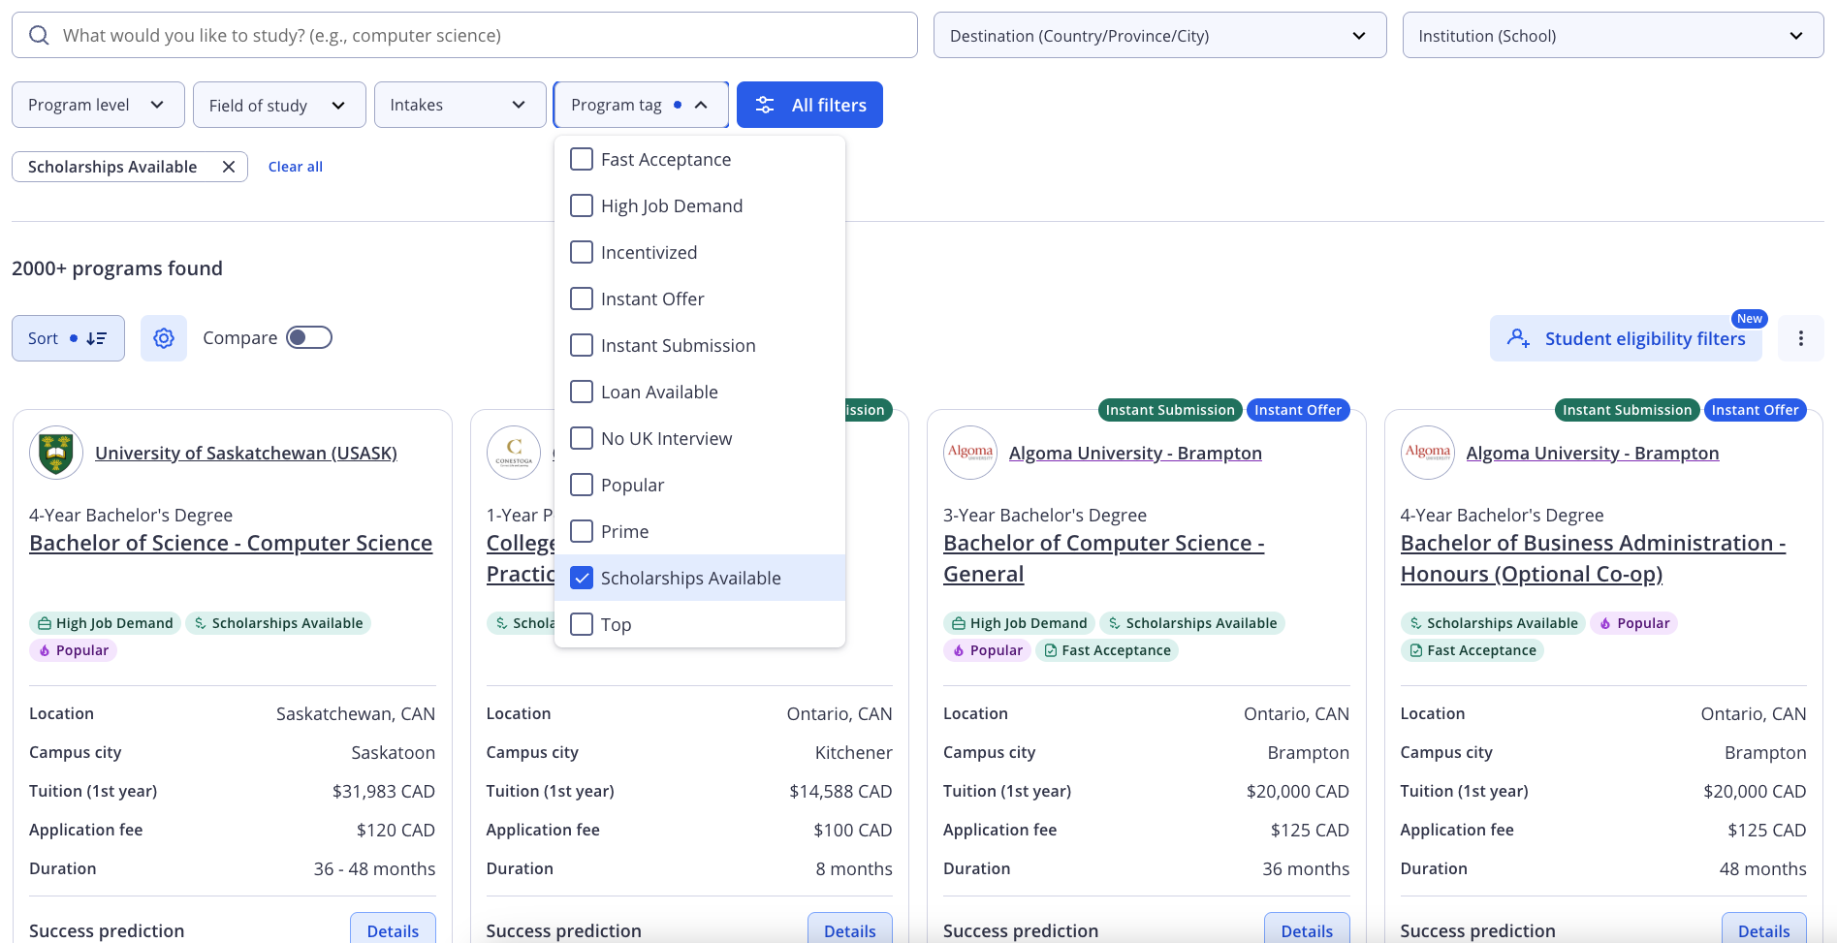1837x943 pixels.
Task: Check the Popular option in dropdown
Action: [582, 485]
